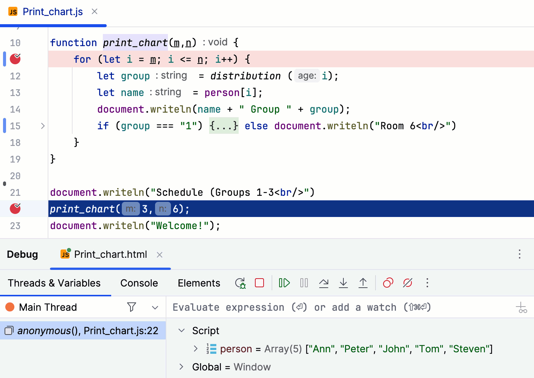Expand the Global Window variable
Viewport: 534px width, 378px height.
tap(181, 367)
